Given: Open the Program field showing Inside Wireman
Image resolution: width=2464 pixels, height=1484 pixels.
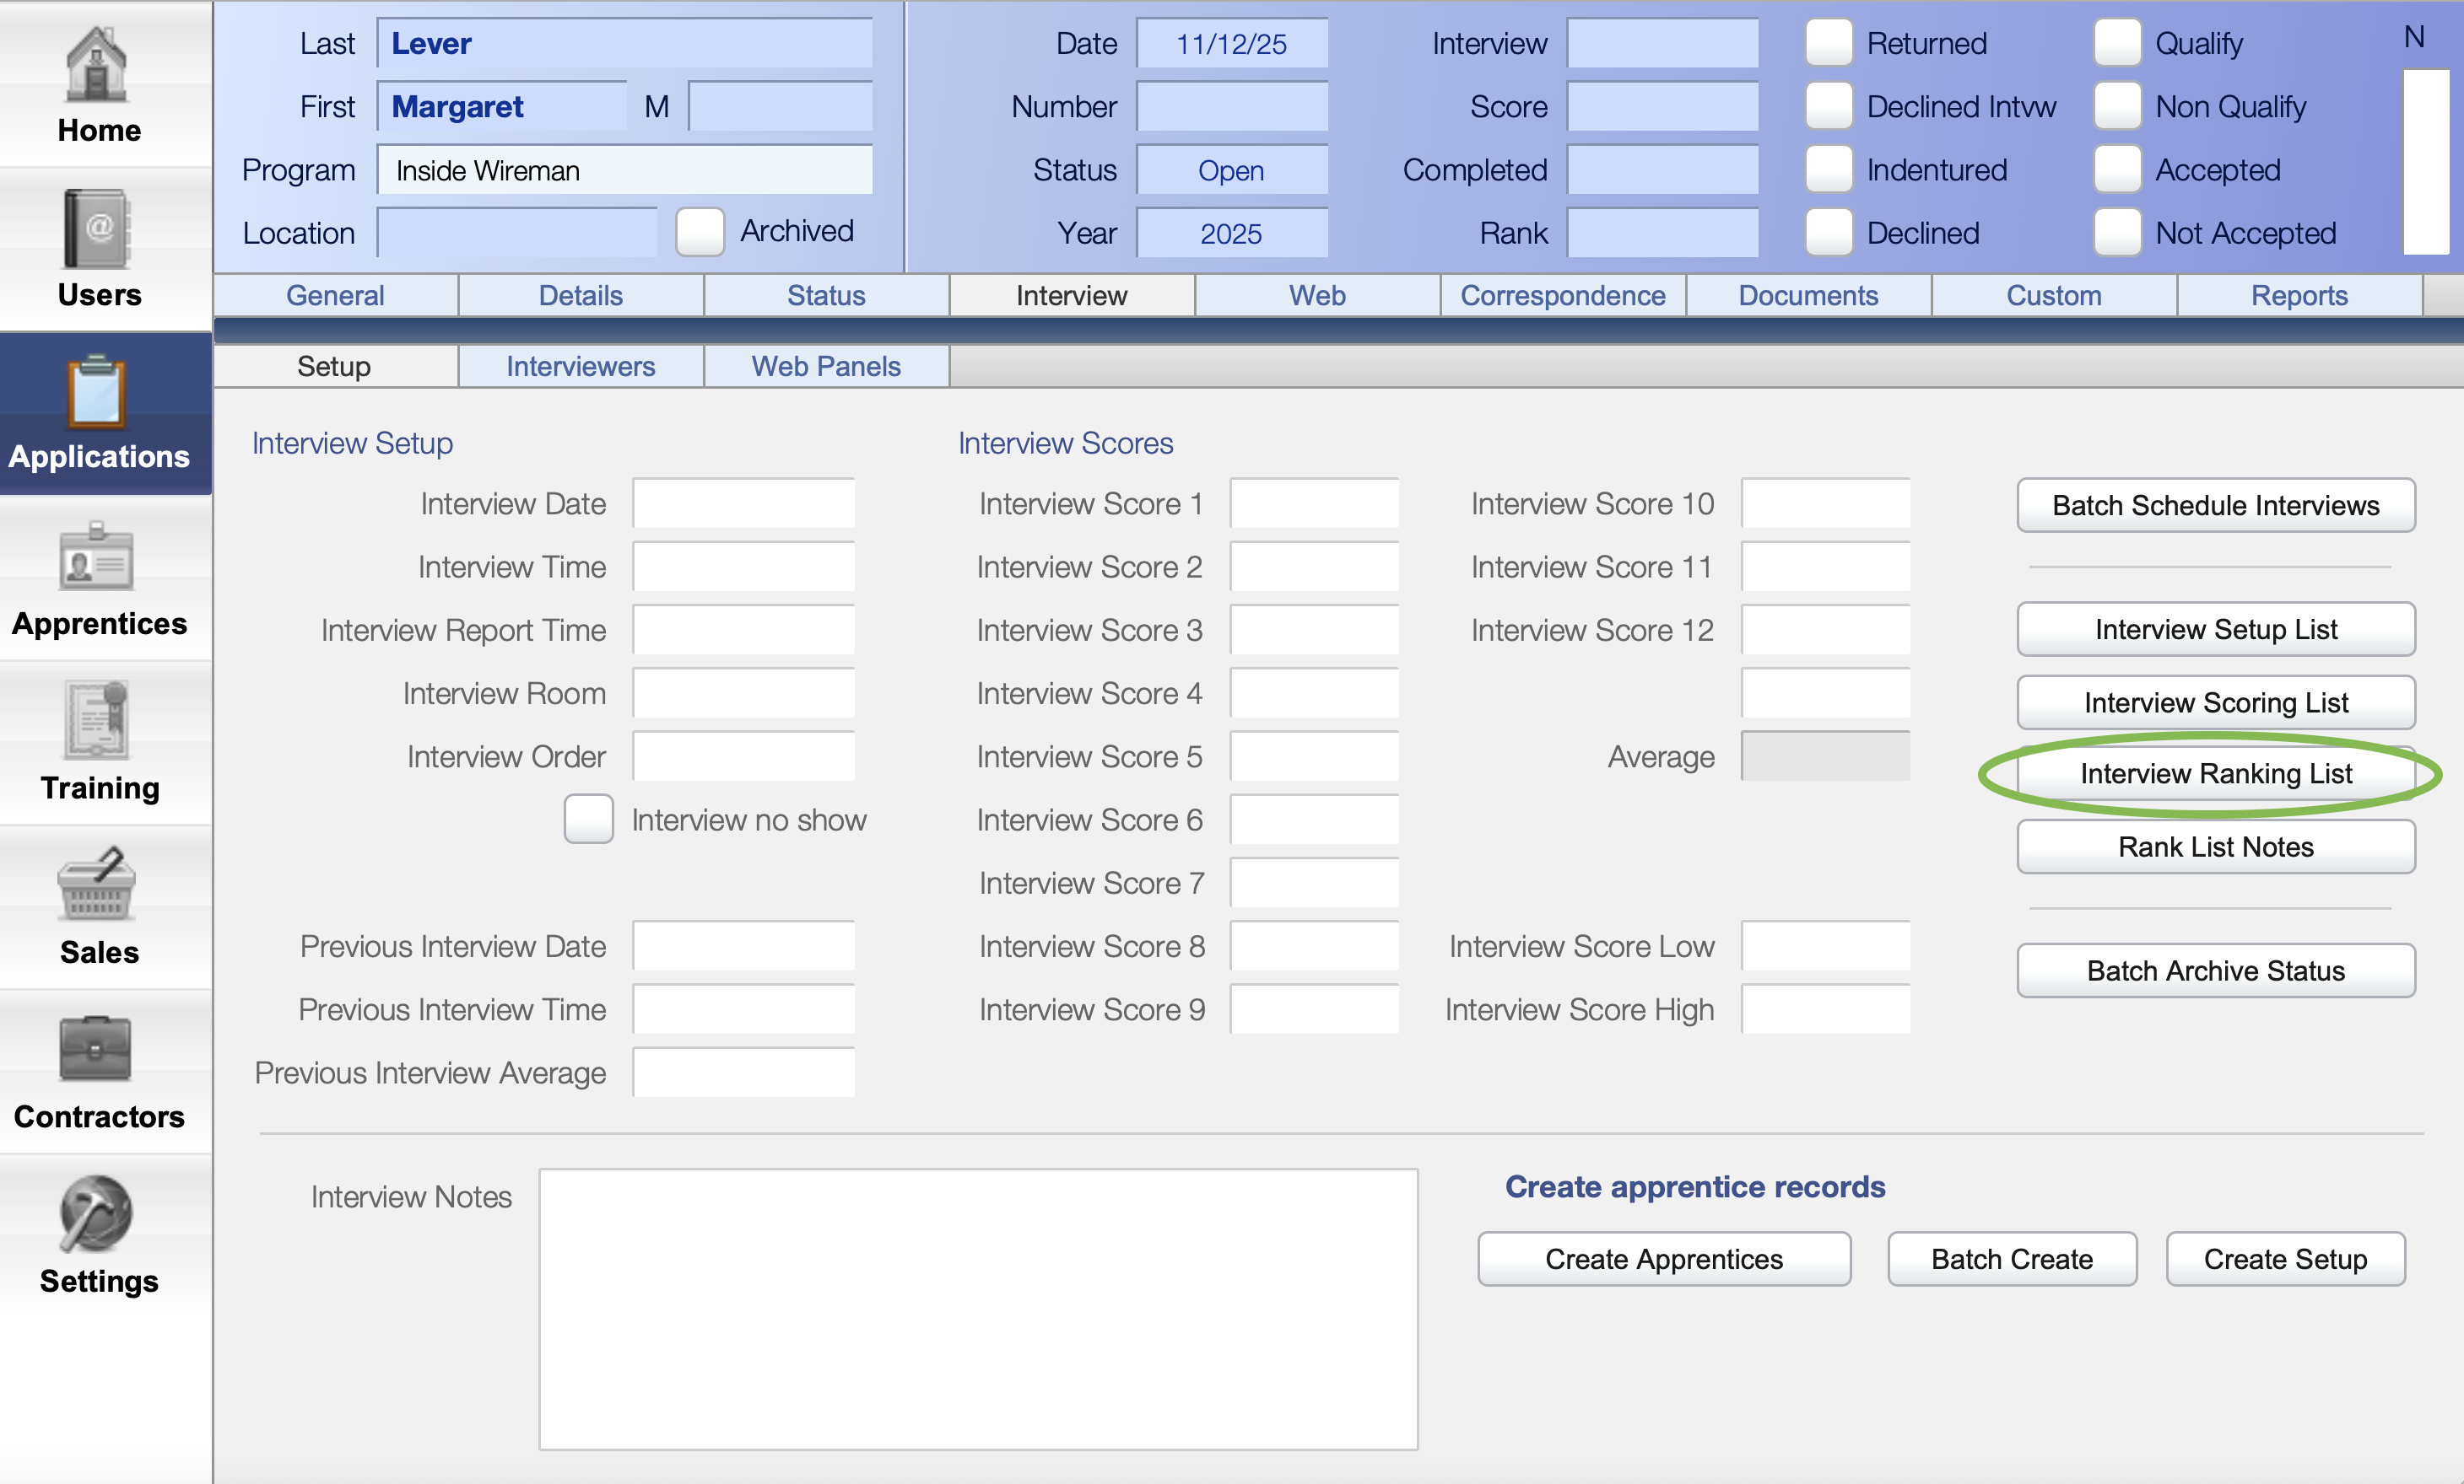Looking at the screenshot, I should pyautogui.click(x=625, y=169).
